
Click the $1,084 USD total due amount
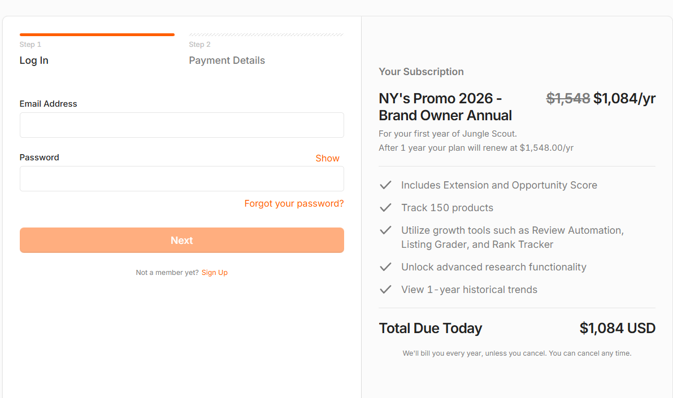(x=617, y=328)
